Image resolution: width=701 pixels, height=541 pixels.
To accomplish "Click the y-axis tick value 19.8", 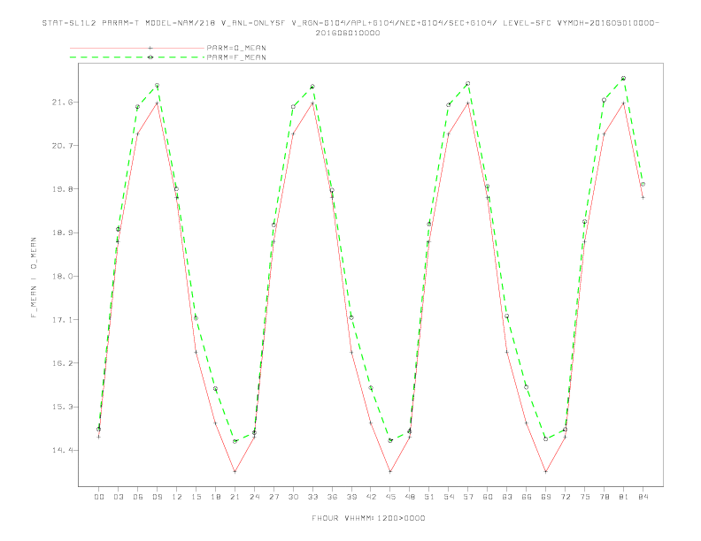I will (x=62, y=189).
